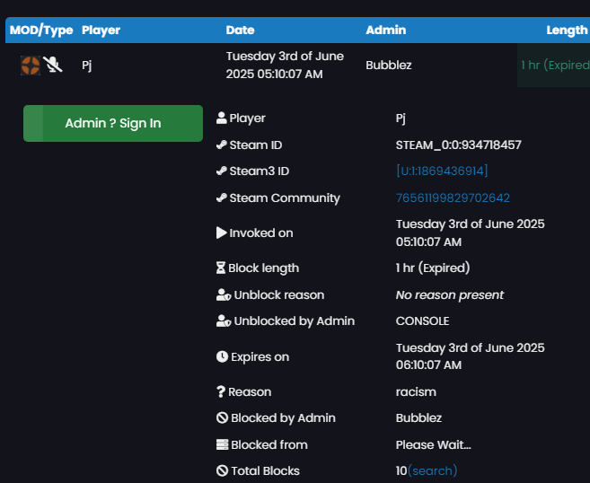Open the Steam3 ID [U:1:1869436914] link
The height and width of the screenshot is (483, 590).
pyautogui.click(x=442, y=171)
